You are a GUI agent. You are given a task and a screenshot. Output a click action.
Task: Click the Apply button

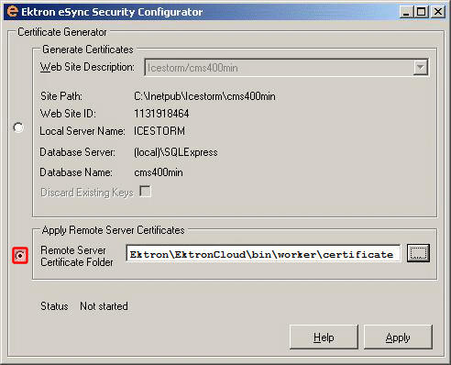click(x=398, y=337)
